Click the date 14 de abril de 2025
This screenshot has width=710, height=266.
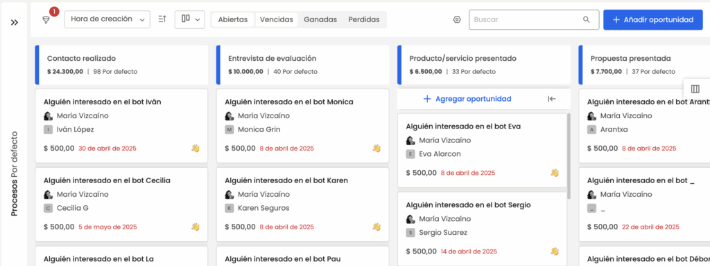pos(469,251)
